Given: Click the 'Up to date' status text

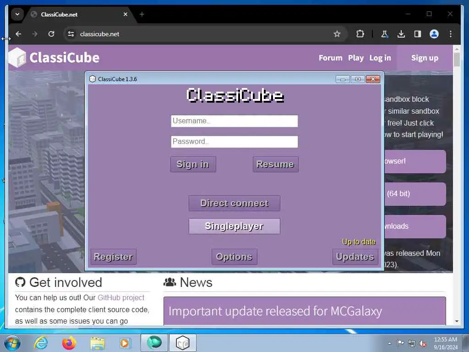Looking at the screenshot, I should 359,242.
